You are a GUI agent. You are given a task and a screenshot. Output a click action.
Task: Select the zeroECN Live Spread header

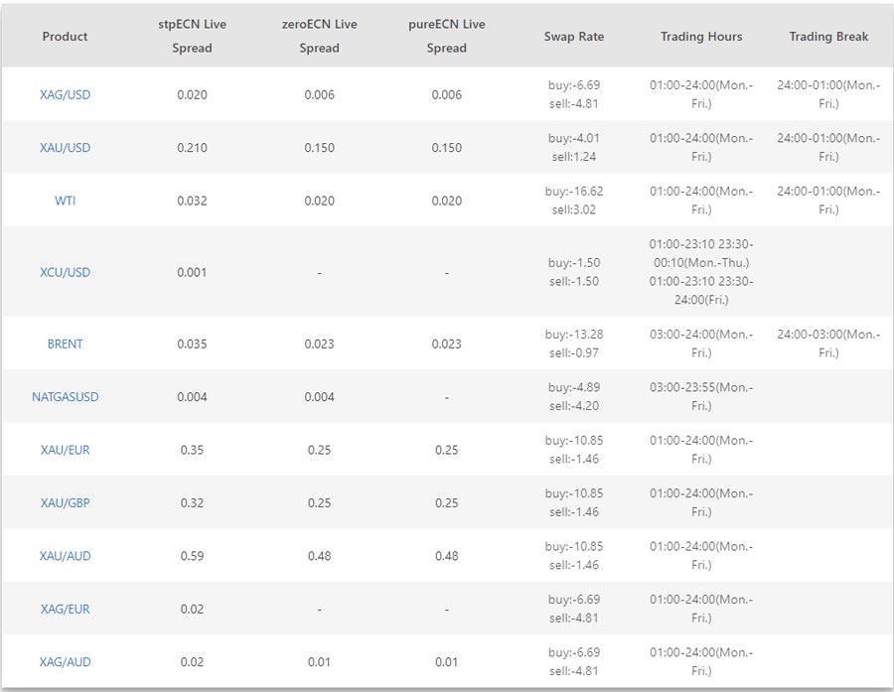[319, 36]
